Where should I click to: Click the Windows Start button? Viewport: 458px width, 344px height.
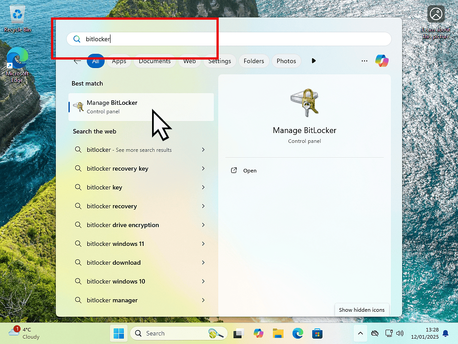(119, 333)
